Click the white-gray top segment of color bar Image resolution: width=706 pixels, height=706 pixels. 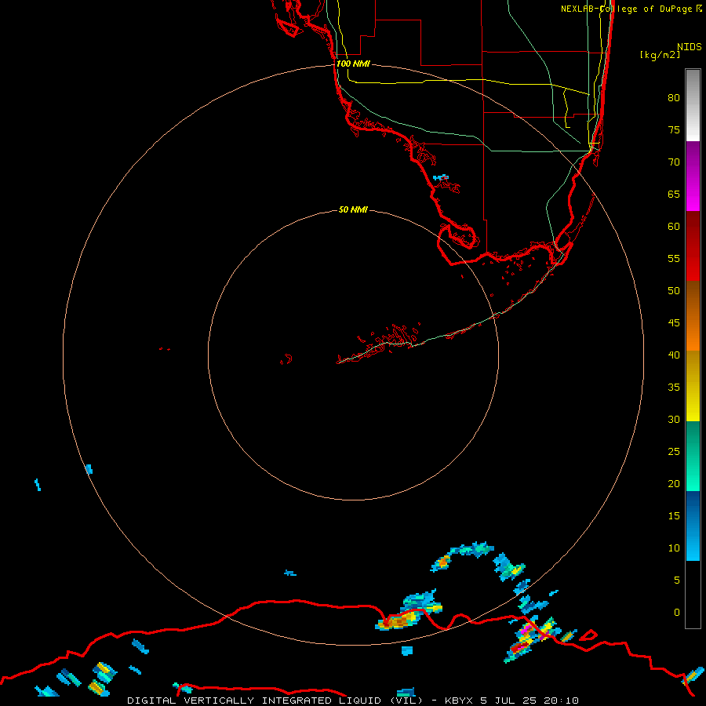pos(693,105)
